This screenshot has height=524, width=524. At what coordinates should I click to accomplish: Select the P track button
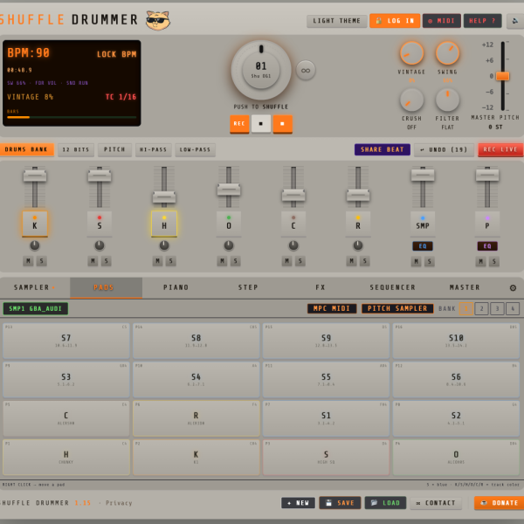(x=487, y=224)
